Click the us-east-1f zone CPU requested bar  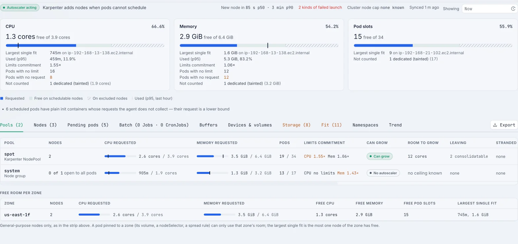(94, 215)
